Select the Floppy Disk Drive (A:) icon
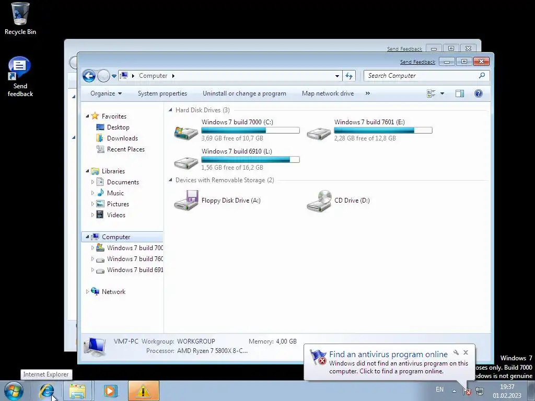 point(186,200)
